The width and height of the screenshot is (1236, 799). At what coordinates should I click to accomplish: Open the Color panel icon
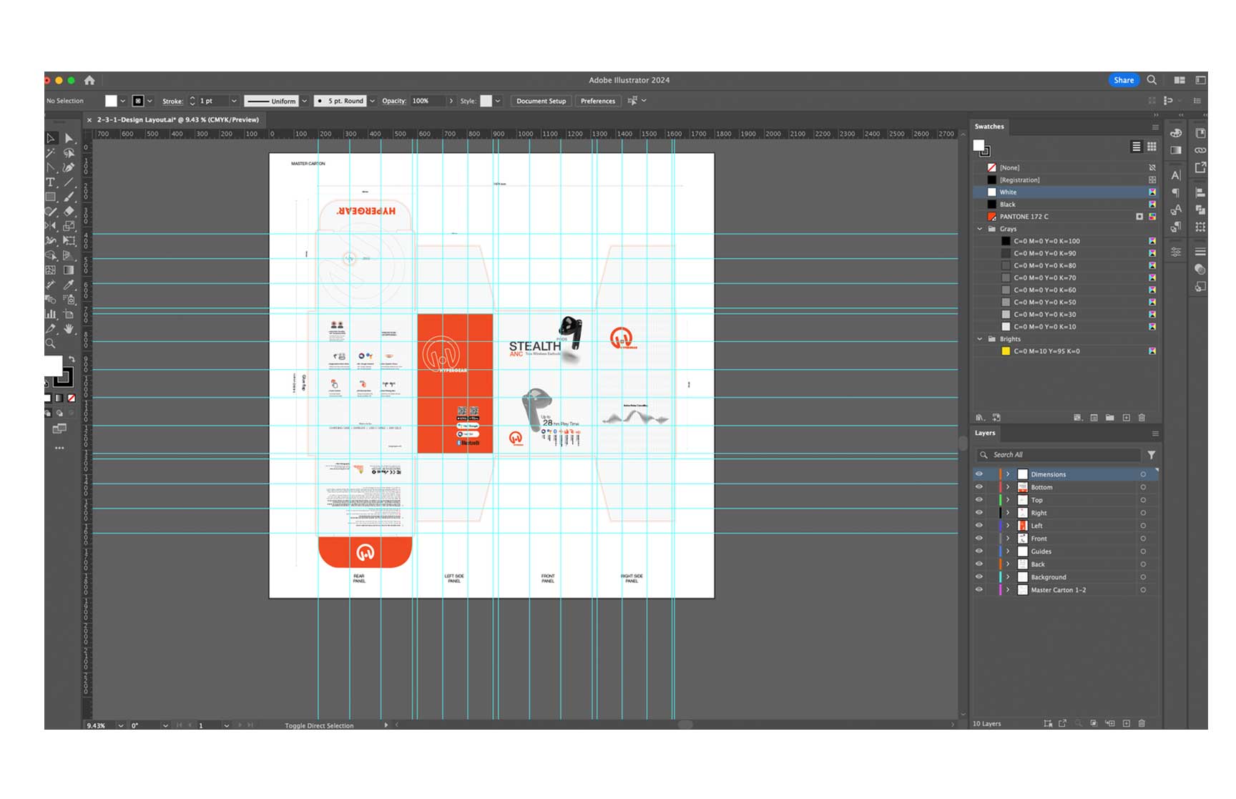point(1177,134)
